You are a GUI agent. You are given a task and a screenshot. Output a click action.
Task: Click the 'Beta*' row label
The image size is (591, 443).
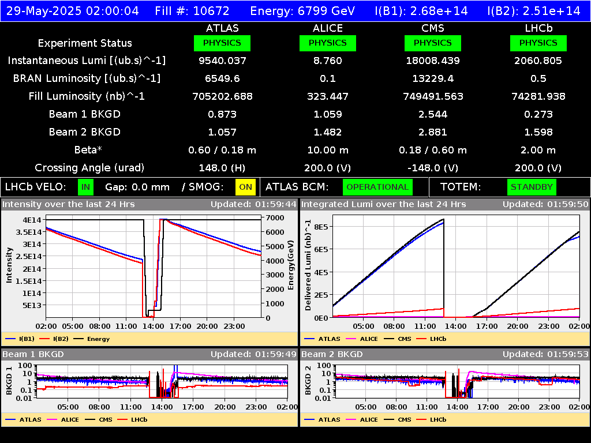coord(88,150)
